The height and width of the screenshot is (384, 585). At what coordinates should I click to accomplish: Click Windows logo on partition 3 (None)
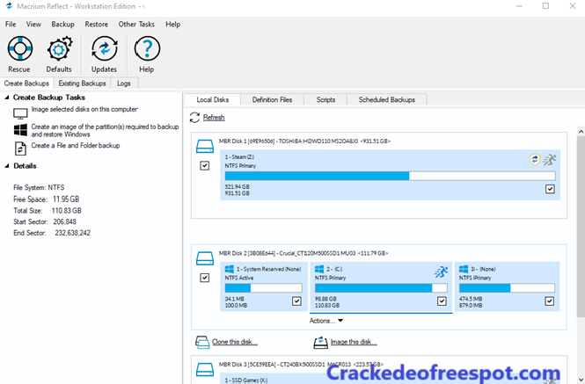point(464,269)
